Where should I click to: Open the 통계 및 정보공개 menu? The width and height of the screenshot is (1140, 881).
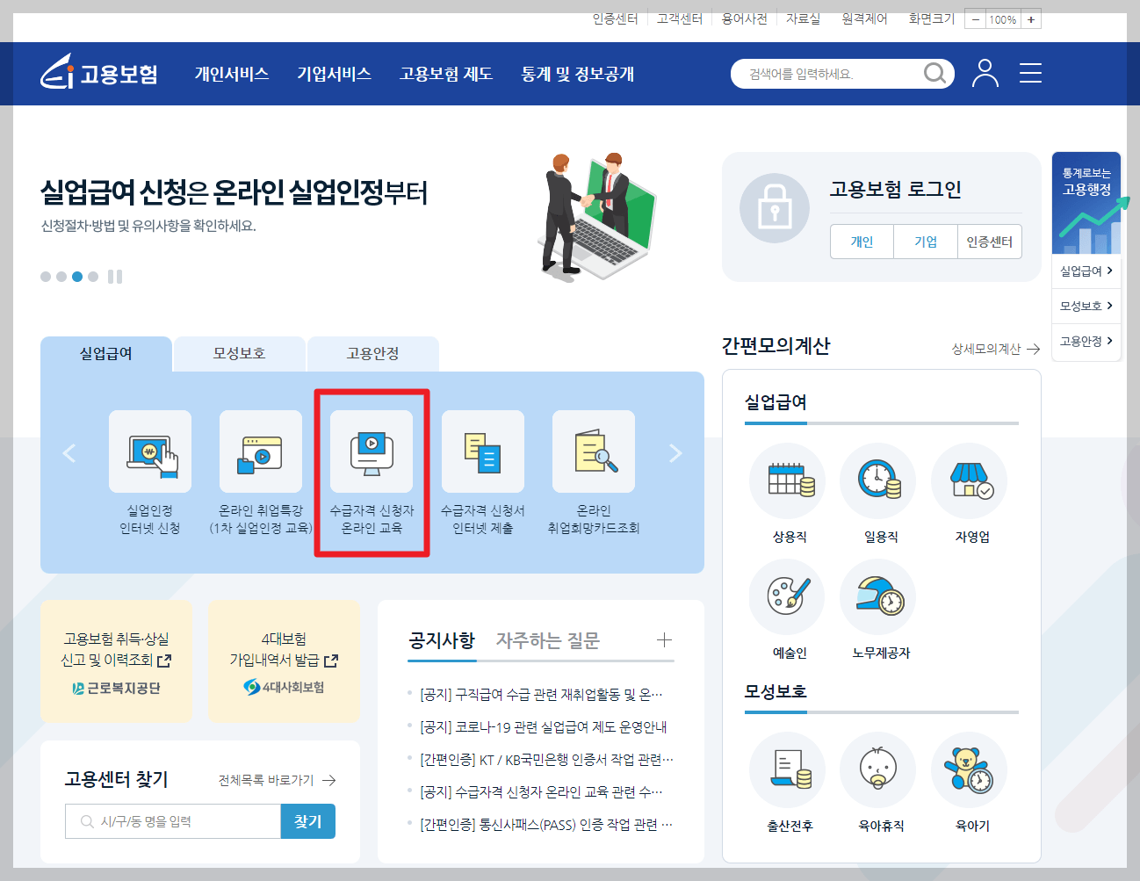pyautogui.click(x=578, y=74)
